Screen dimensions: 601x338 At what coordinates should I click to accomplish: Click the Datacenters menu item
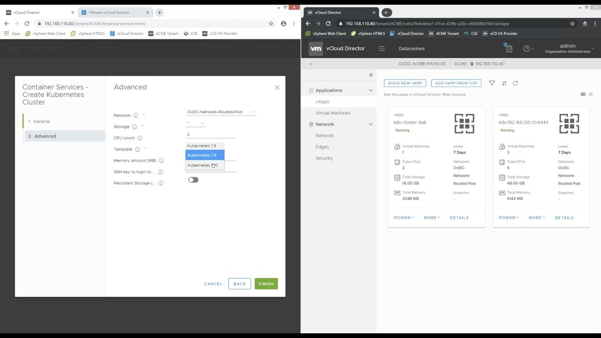pos(410,48)
